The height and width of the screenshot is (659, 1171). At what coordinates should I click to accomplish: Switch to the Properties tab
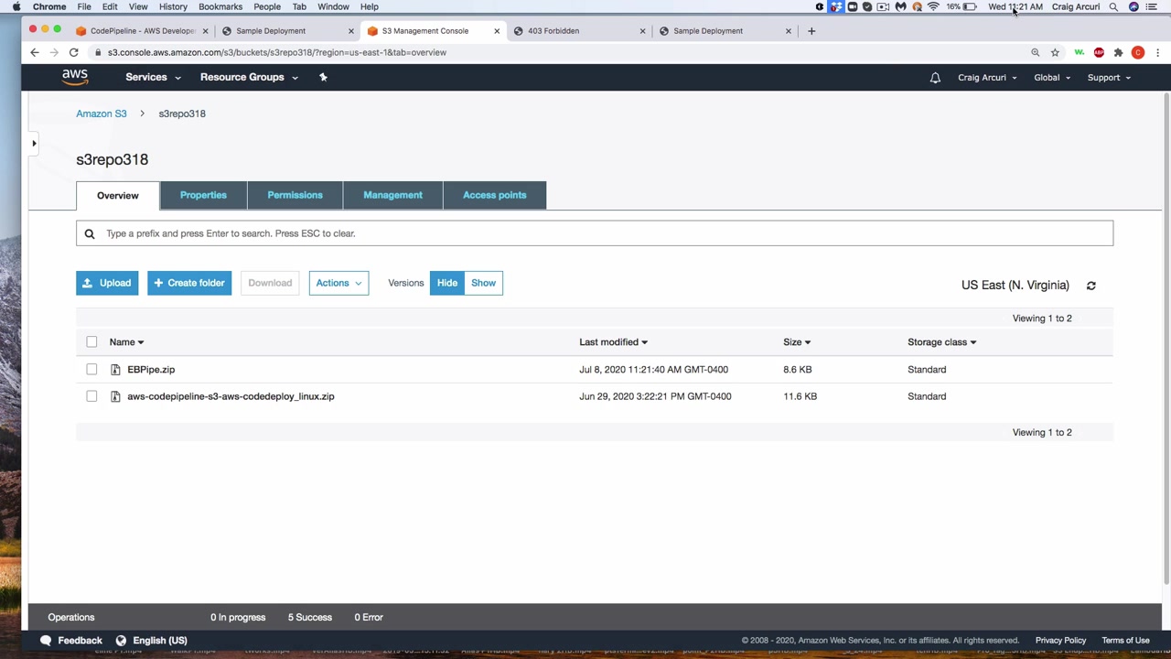click(x=203, y=195)
